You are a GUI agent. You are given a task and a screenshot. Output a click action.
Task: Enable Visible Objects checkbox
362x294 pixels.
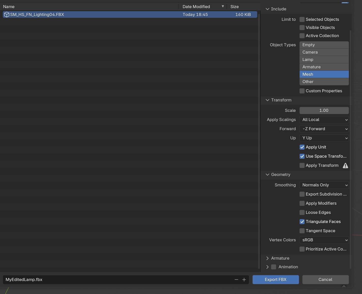coord(302,27)
